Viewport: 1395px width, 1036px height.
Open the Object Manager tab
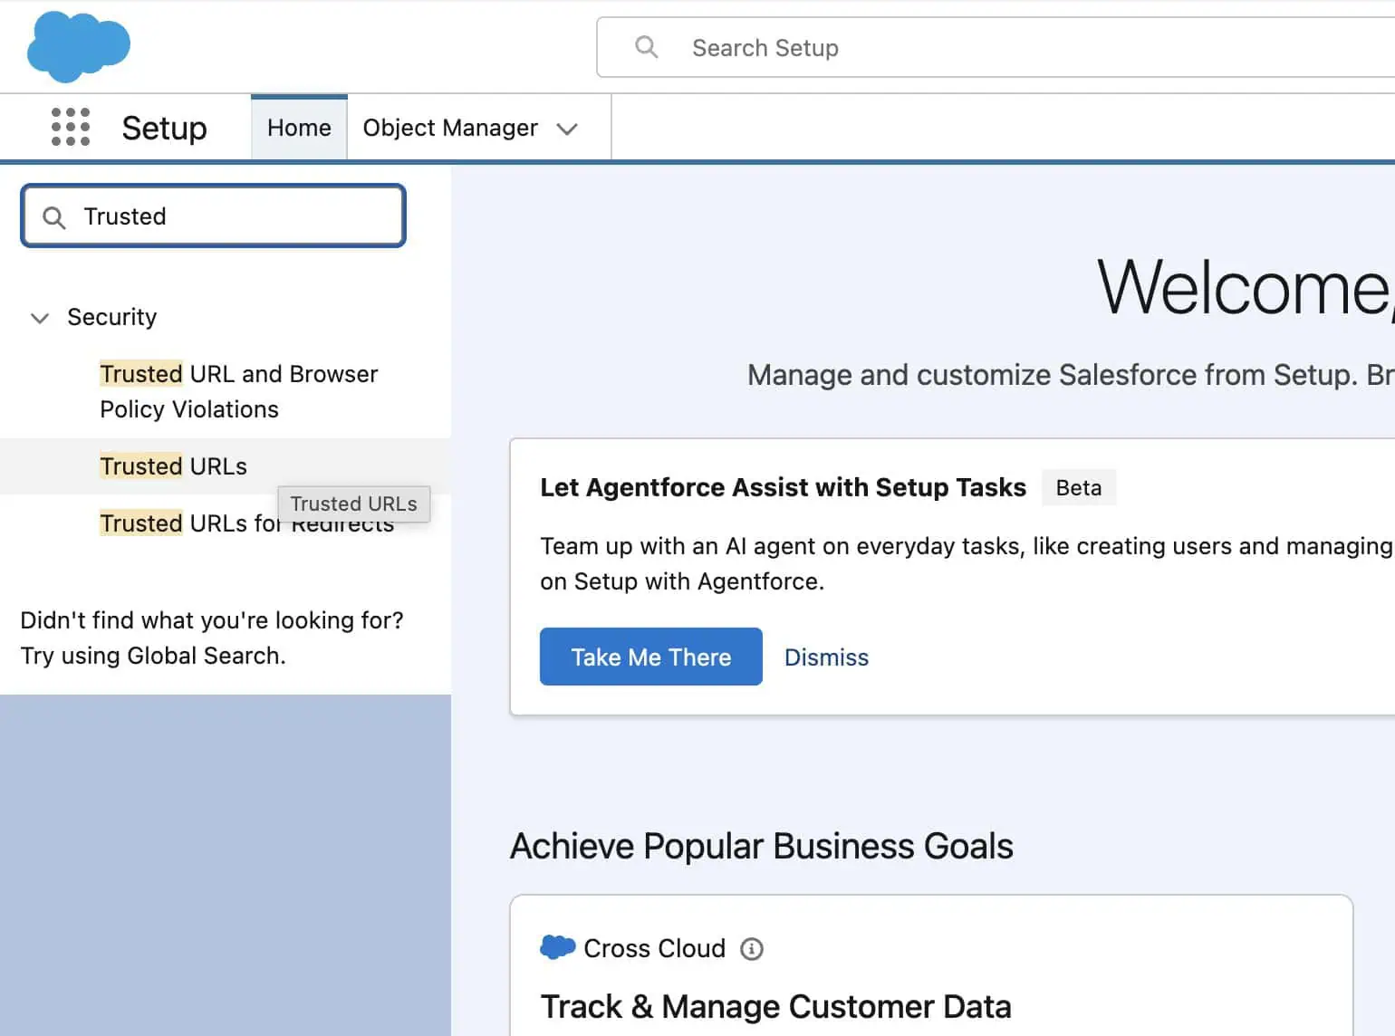click(x=450, y=128)
